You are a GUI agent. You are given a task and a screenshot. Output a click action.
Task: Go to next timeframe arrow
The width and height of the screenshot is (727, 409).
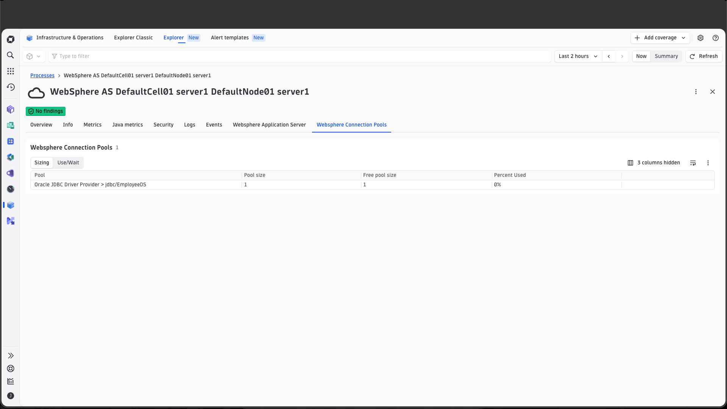pos(622,56)
